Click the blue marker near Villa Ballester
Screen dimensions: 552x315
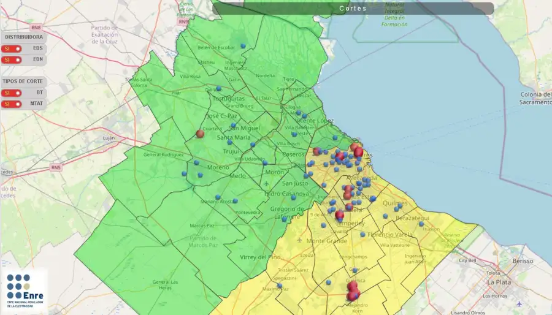coord(294,134)
